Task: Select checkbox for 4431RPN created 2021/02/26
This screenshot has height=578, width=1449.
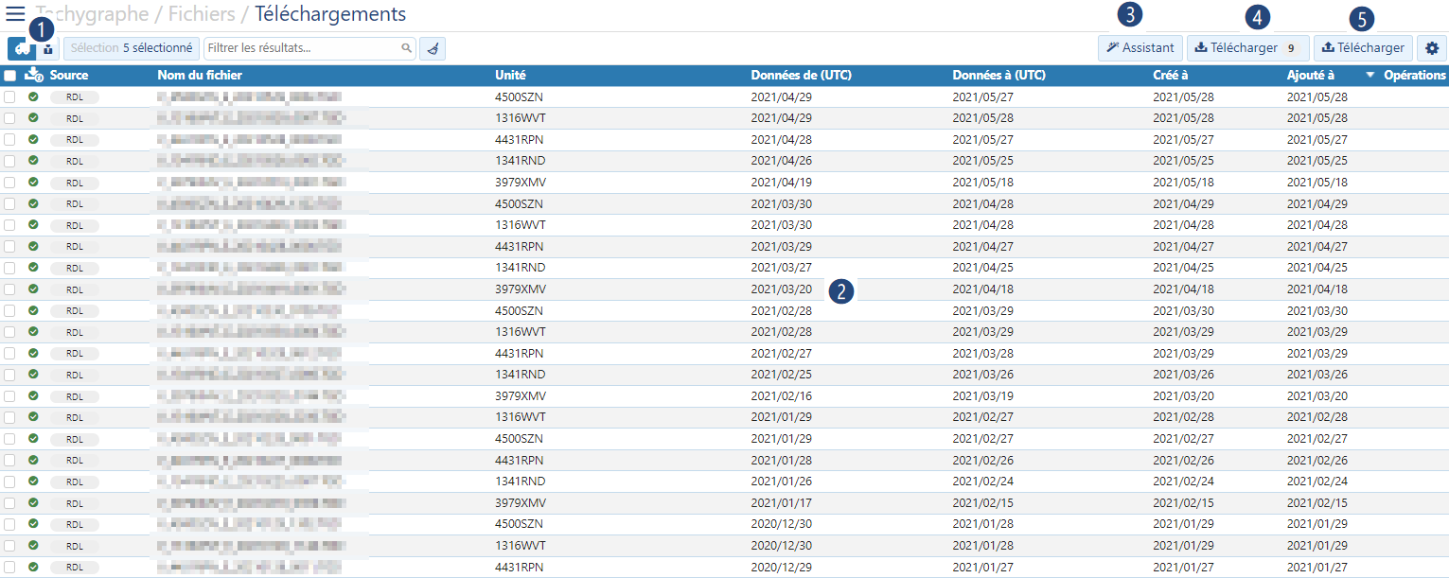Action: click(x=9, y=460)
